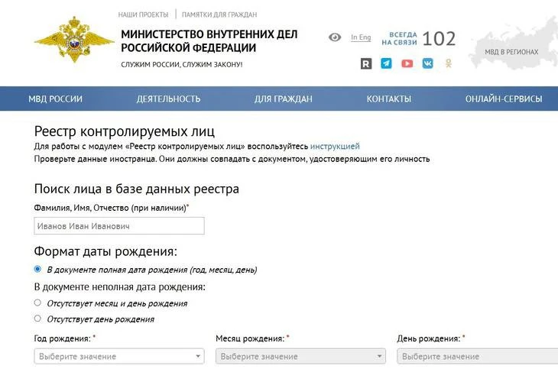Open ОНЛАЙН-СЕРВИСЫ menu

coord(504,99)
